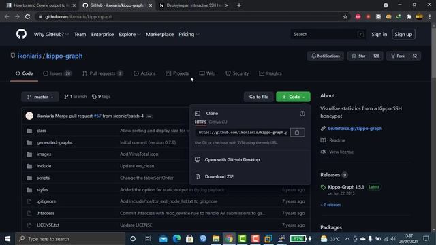Expand the Pricing menu
Screen dimensions: 436x245
pos(189,35)
